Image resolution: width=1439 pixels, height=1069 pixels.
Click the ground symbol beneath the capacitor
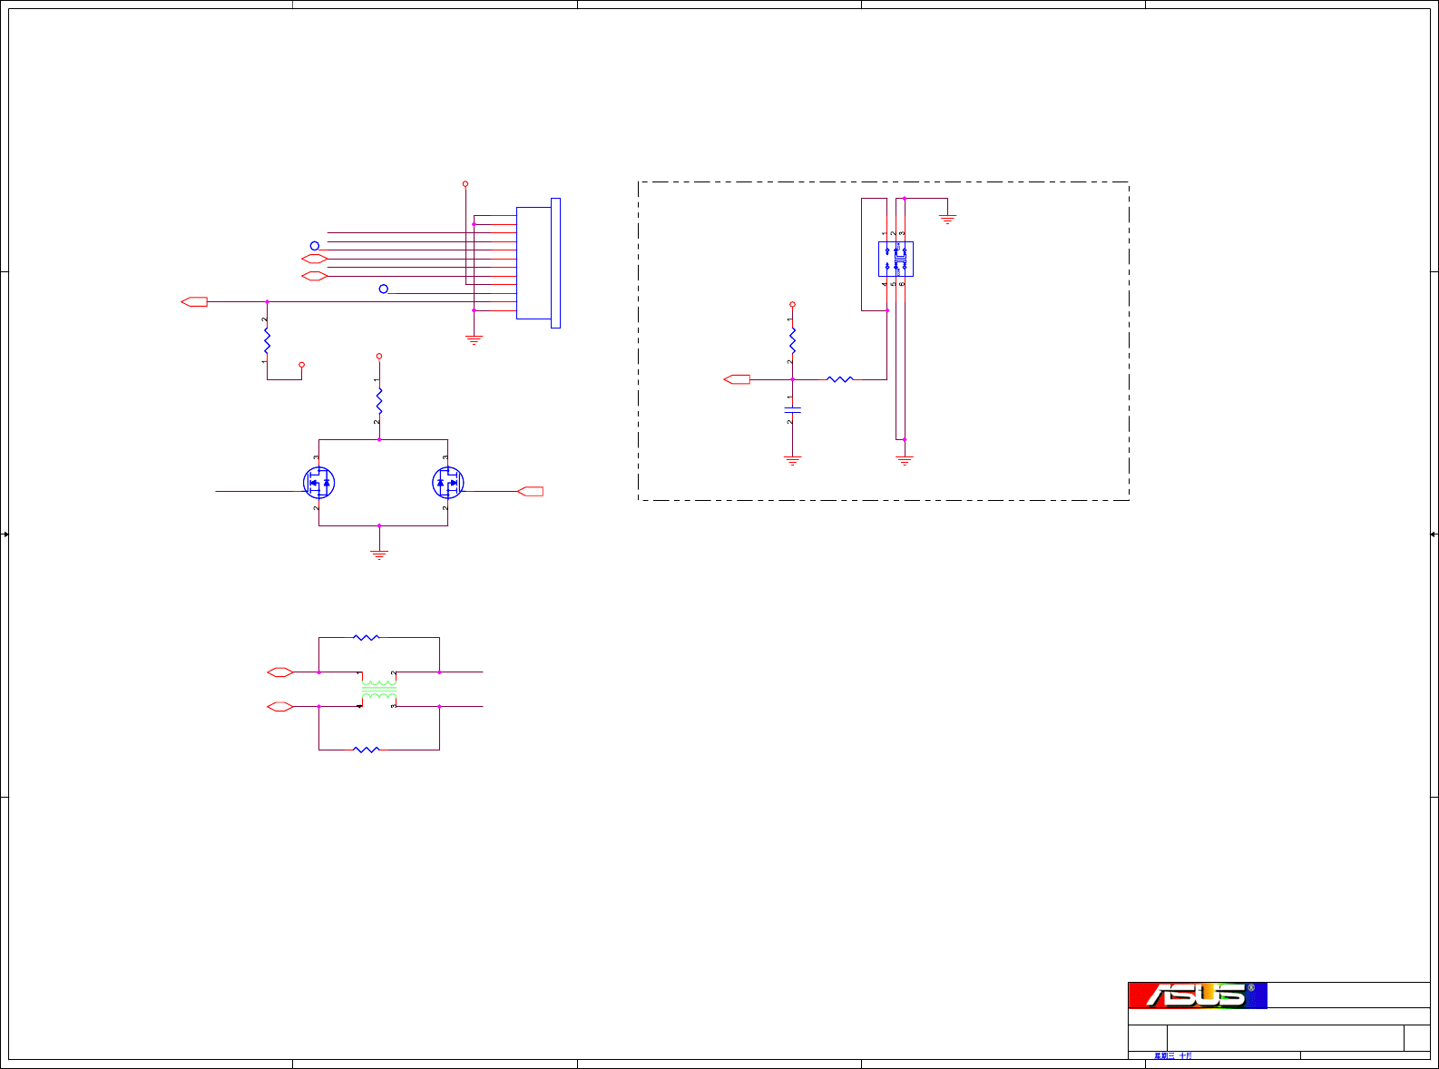[793, 460]
